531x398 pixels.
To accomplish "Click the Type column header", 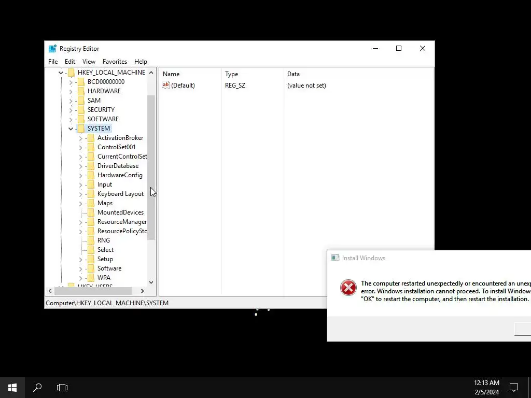I will [x=253, y=74].
